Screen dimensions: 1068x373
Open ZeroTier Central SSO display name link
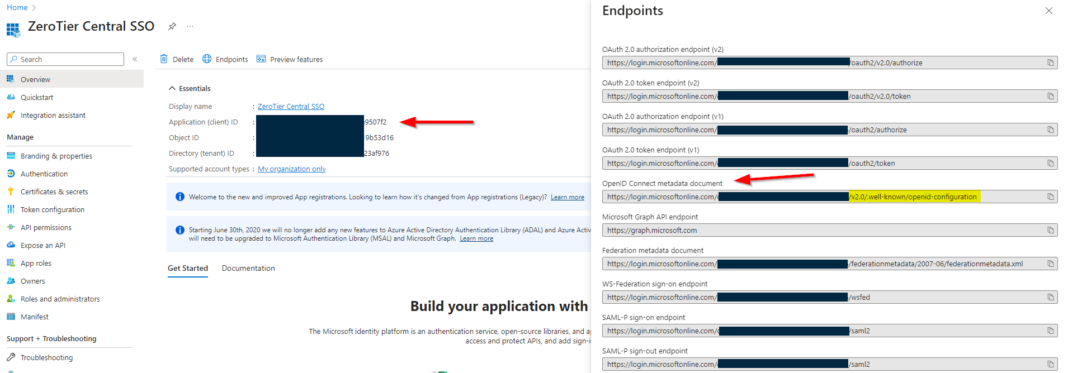pos(291,106)
